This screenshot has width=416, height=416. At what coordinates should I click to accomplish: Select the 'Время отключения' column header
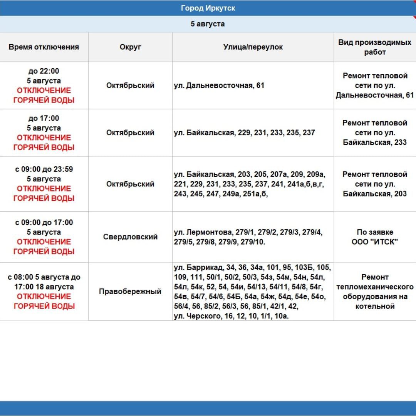tap(44, 47)
